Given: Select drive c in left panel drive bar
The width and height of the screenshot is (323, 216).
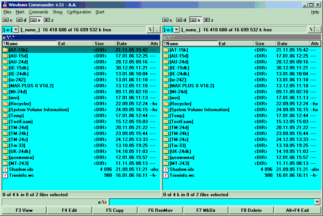Looking at the screenshot, I should (x=7, y=20).
